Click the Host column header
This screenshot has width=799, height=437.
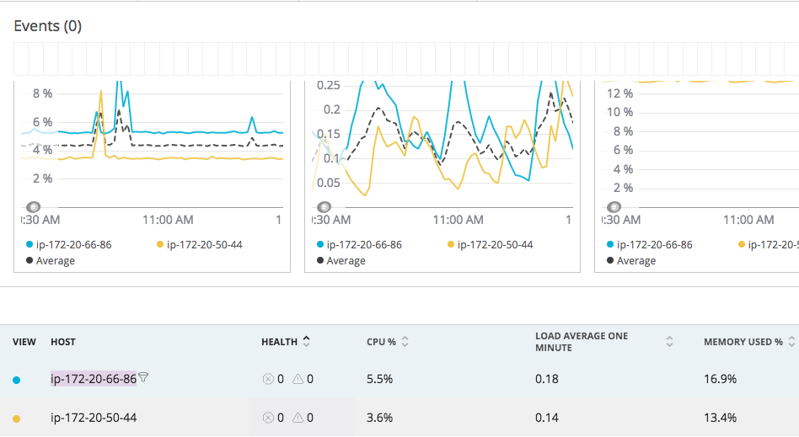[63, 342]
